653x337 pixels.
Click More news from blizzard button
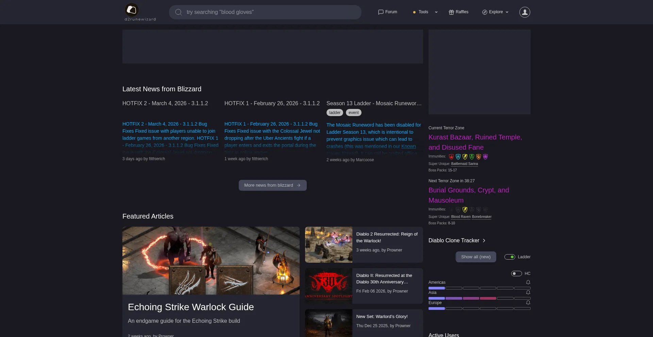point(273,185)
